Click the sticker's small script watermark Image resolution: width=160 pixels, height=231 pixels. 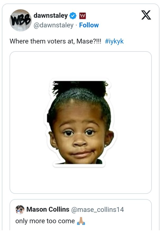(x=56, y=84)
